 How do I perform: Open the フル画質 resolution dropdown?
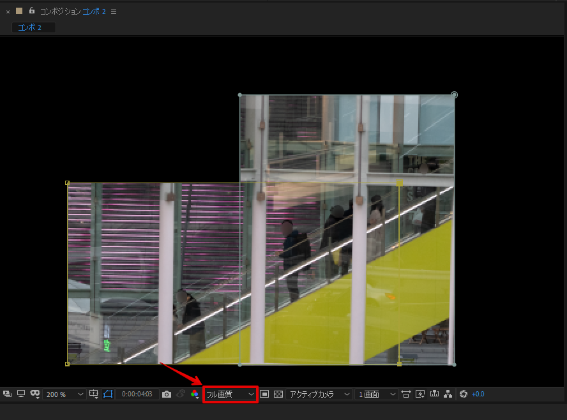(231, 394)
